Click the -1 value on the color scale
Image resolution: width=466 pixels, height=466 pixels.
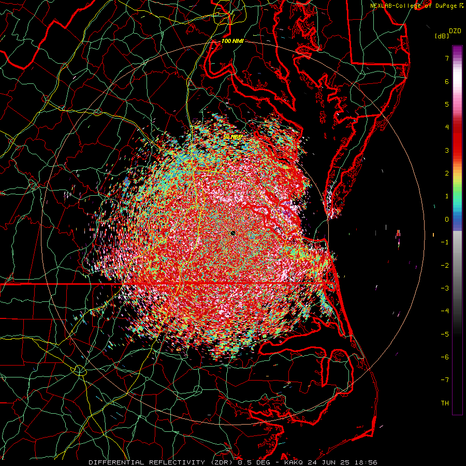pos(445,242)
